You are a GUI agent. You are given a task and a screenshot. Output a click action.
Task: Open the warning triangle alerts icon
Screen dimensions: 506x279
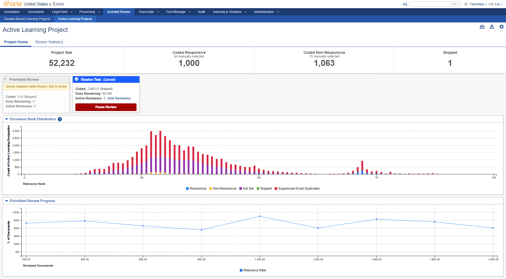click(x=492, y=27)
